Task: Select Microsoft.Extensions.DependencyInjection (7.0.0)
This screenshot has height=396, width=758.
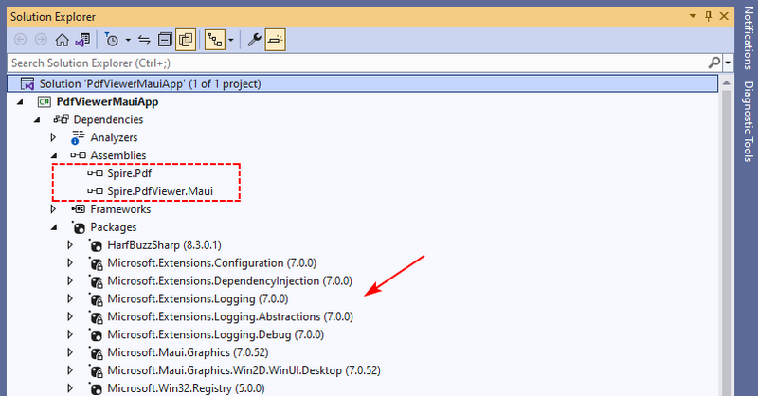Action: pos(229,281)
